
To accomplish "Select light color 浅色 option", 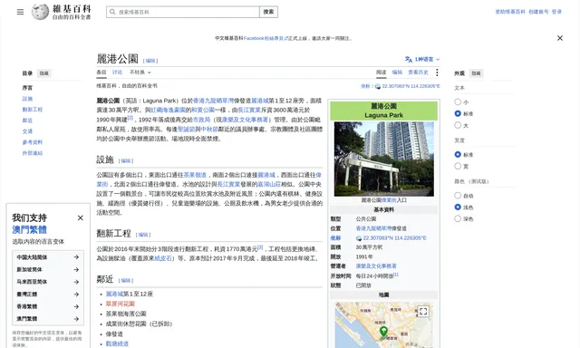I will (x=458, y=208).
